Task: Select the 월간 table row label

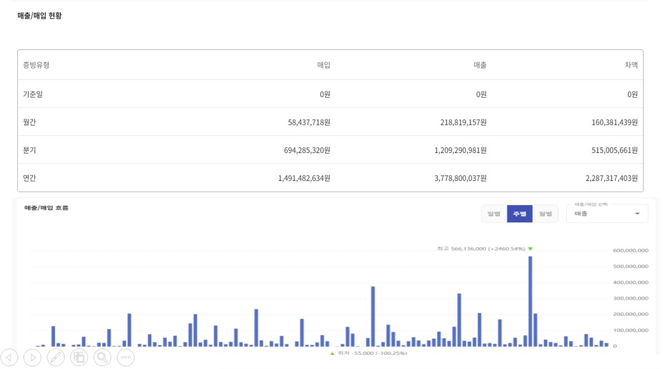Action: tap(29, 122)
